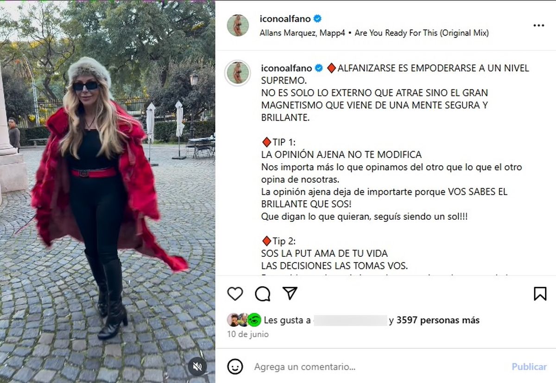This screenshot has height=383, width=556.
Task: Click the header profile picture thumbnail
Action: pyautogui.click(x=238, y=25)
